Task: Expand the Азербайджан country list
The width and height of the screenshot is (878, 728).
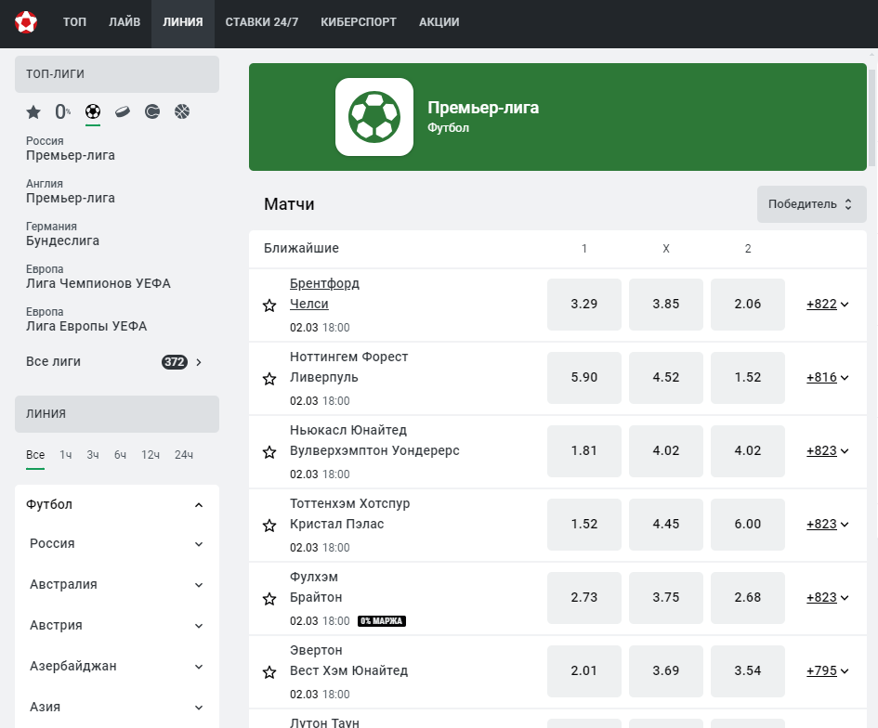Action: [198, 667]
